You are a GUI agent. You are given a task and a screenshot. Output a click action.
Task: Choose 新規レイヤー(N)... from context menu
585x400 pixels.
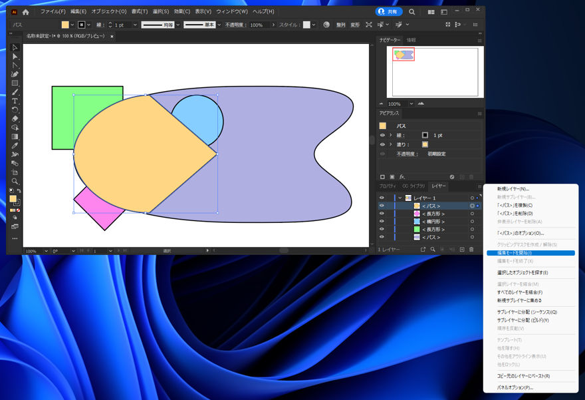pyautogui.click(x=513, y=189)
